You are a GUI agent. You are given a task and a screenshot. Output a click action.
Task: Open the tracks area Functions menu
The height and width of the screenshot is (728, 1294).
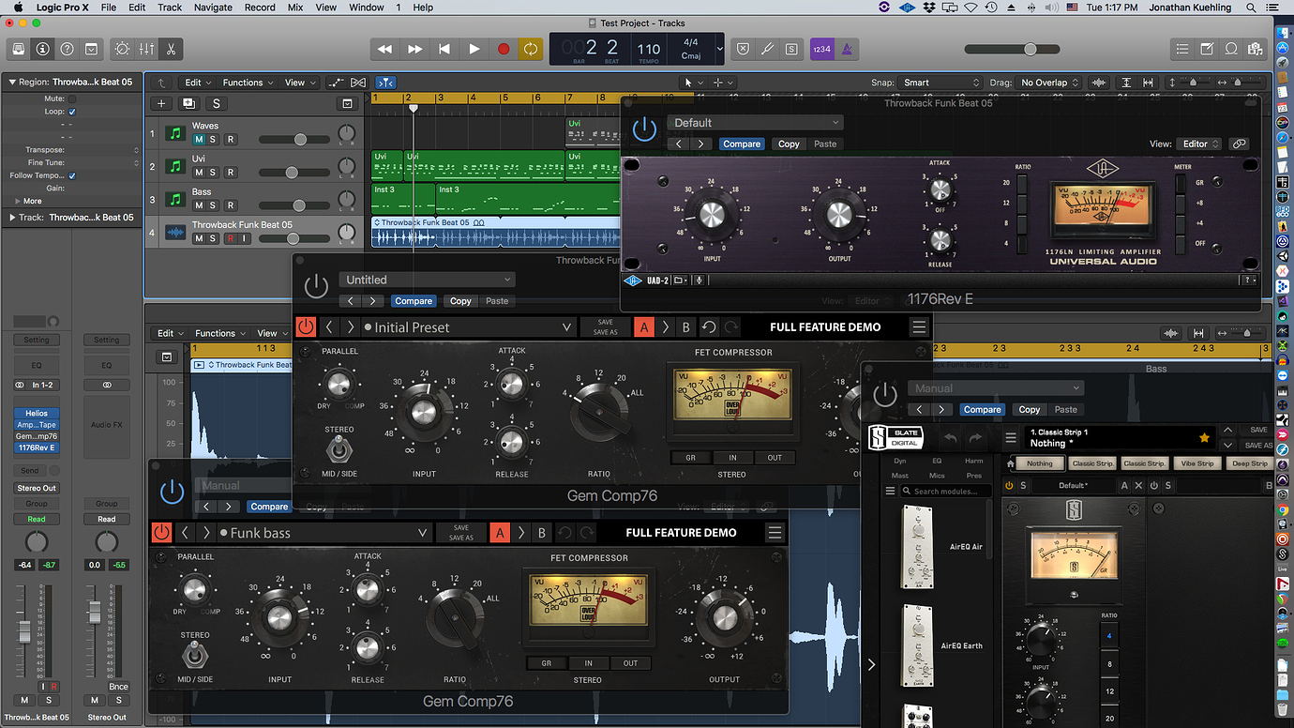(247, 83)
